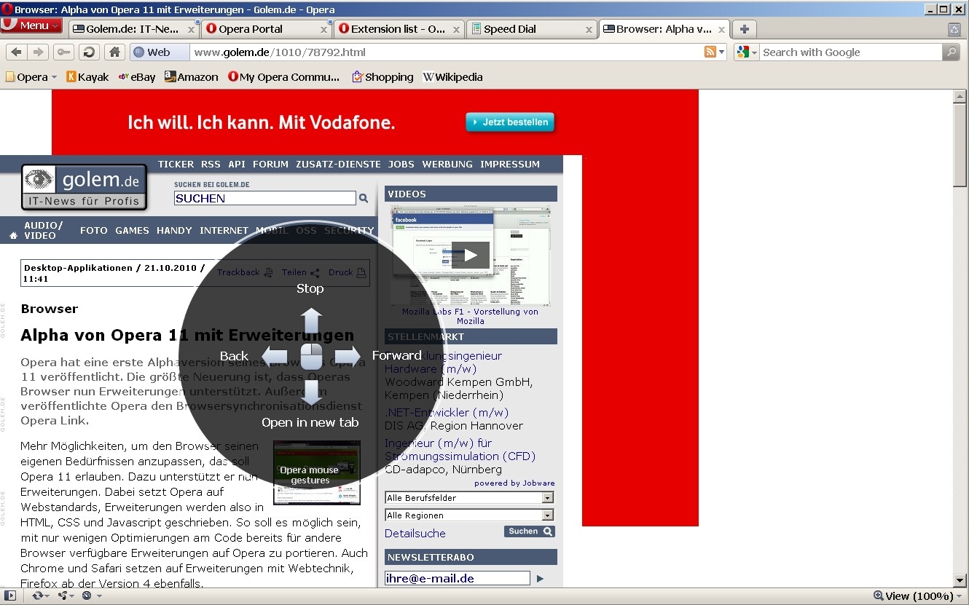Click the newsletter e-mail input field

(x=457, y=578)
